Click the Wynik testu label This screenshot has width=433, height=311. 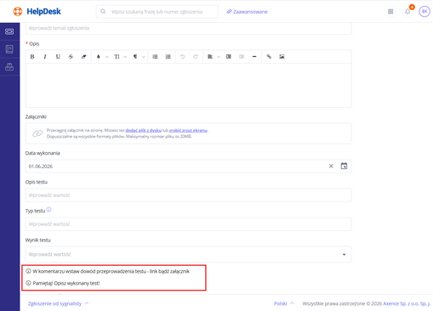(x=37, y=240)
